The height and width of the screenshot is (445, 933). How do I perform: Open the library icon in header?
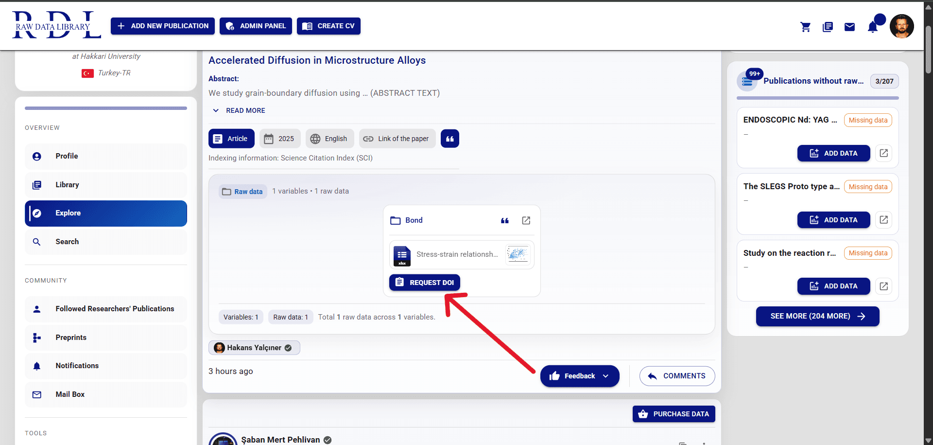[828, 27]
